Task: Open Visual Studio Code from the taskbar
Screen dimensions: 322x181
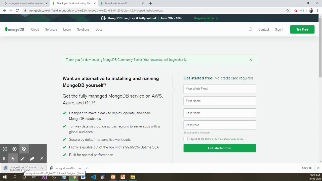Action: [93, 177]
